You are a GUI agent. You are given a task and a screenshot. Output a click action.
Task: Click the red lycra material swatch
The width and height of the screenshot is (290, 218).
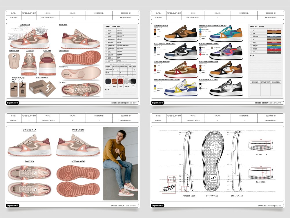121,81
